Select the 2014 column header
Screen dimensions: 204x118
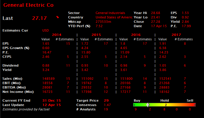tap(57, 35)
